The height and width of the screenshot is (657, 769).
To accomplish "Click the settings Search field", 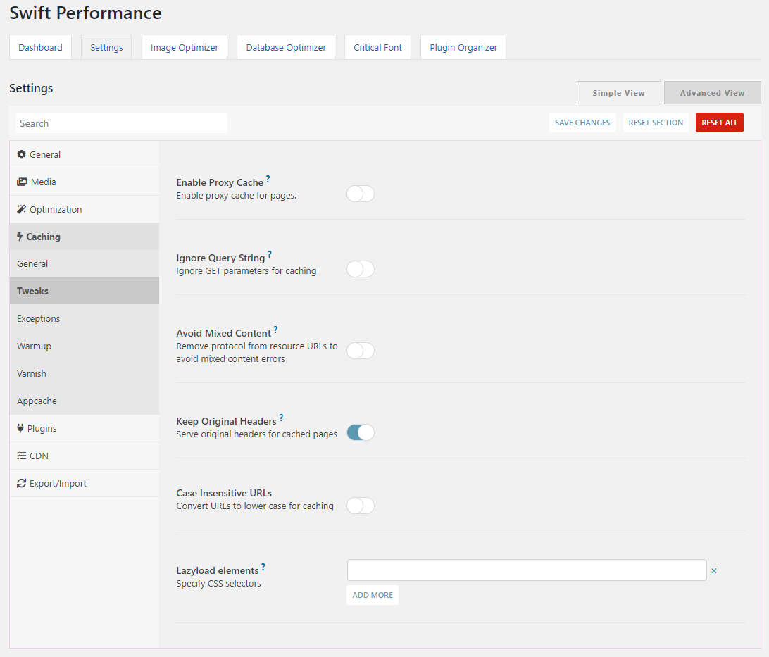I will click(122, 123).
